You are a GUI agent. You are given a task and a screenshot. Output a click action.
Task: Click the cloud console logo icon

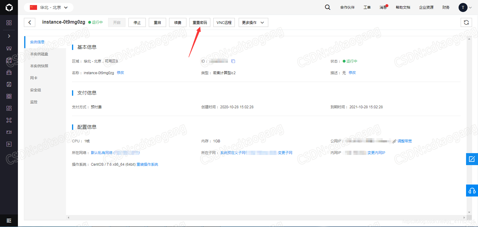coord(9,7)
